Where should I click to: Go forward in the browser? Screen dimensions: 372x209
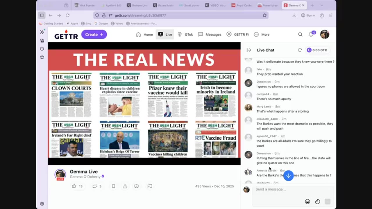(59, 15)
